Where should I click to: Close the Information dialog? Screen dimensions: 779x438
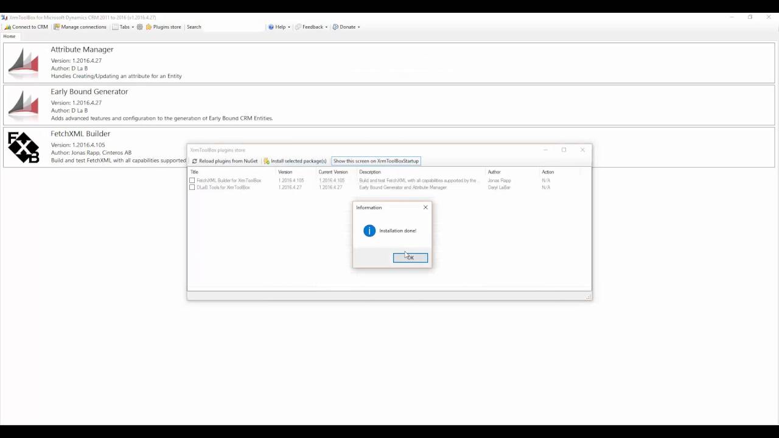(425, 207)
